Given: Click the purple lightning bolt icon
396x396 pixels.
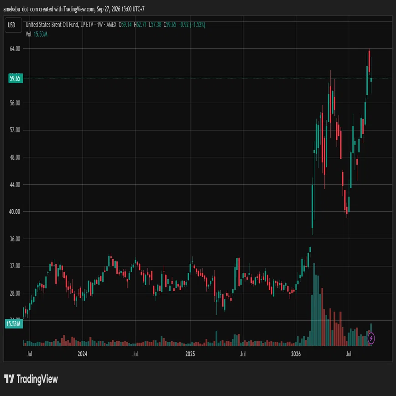Looking at the screenshot, I should pyautogui.click(x=371, y=338).
